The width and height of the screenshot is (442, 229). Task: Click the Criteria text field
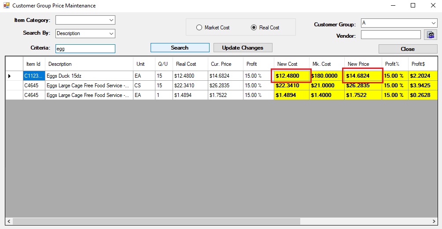point(85,49)
